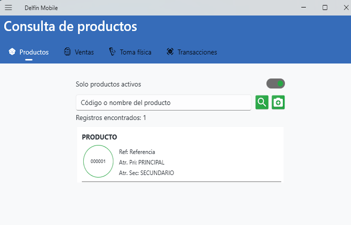Image resolution: width=351 pixels, height=225 pixels.
Task: Open the Ventas tab label
Action: (x=84, y=52)
